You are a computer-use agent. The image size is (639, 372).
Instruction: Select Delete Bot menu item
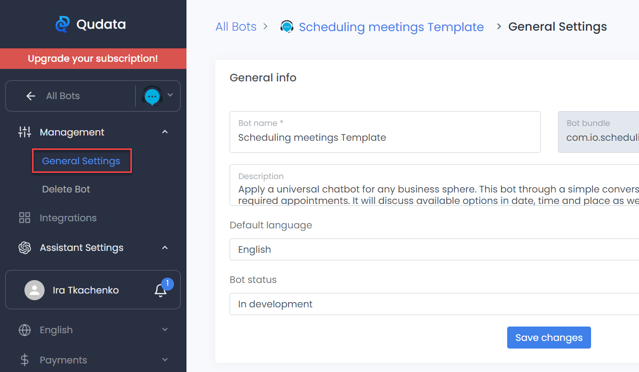pos(66,189)
